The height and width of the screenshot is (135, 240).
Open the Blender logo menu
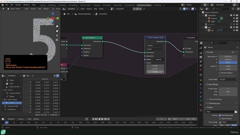click(3, 5)
